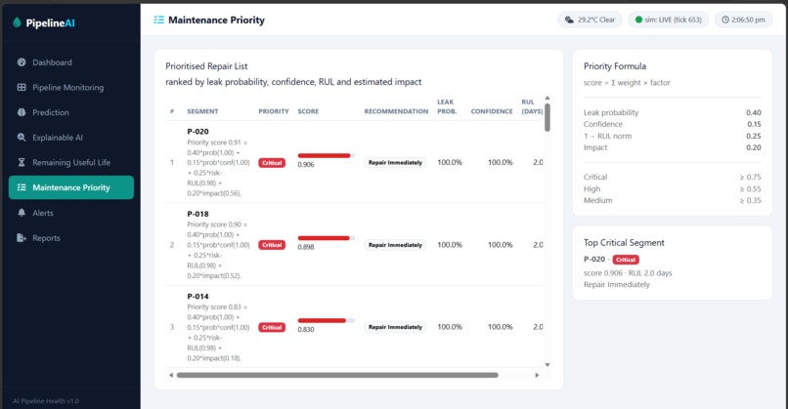
Task: Click the High threshold ≥ 0.55
Action: (750, 189)
